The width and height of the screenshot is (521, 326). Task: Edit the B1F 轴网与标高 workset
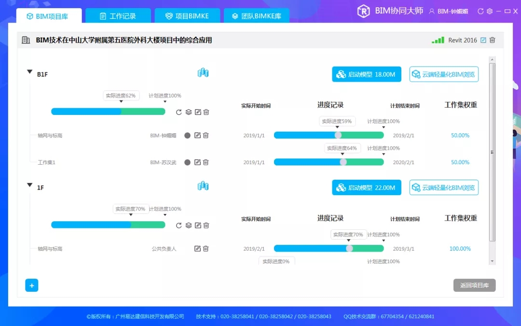197,135
